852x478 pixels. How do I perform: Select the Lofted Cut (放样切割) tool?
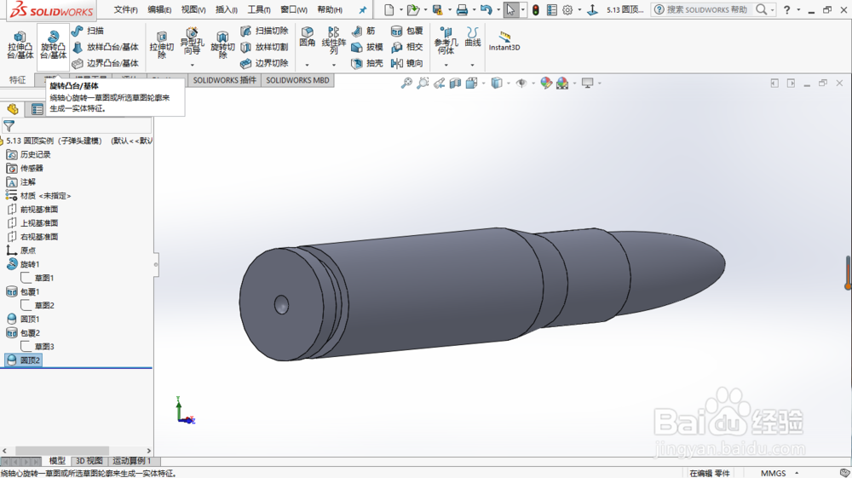point(265,47)
